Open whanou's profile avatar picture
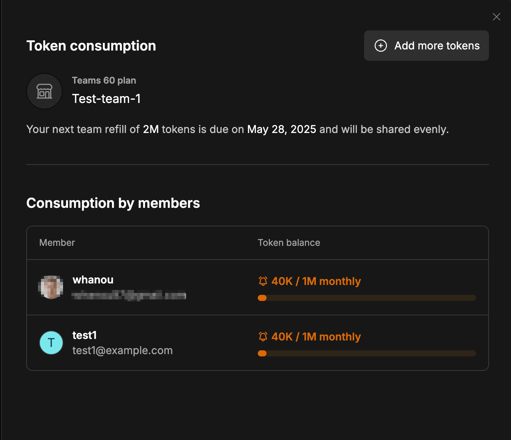511x440 pixels. (x=51, y=287)
